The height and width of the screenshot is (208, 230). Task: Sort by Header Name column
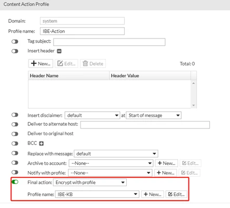[x=69, y=76]
